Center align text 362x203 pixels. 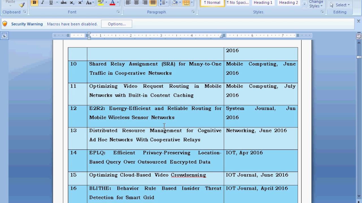click(x=136, y=3)
